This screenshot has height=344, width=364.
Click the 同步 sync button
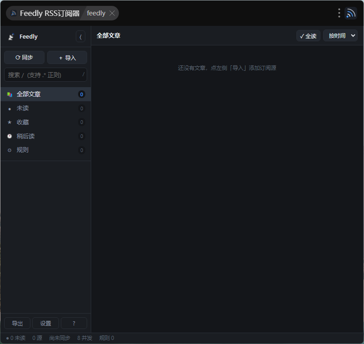(24, 57)
